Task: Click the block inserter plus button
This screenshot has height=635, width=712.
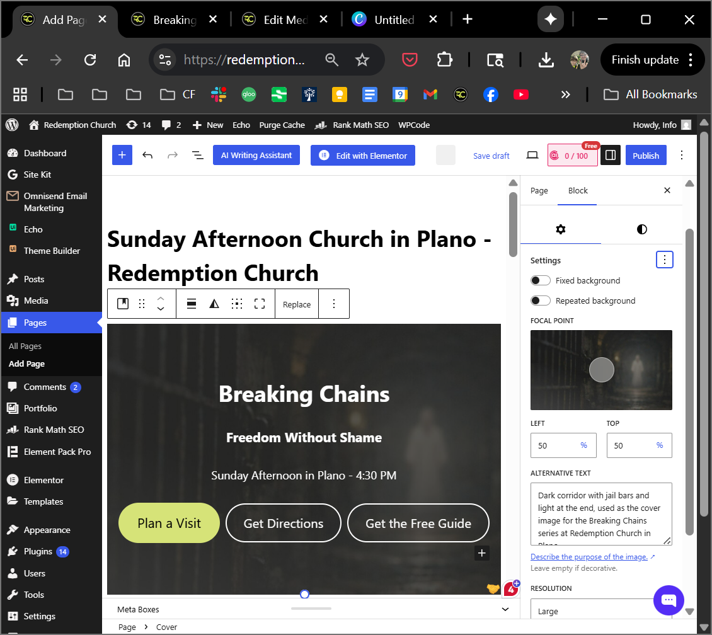Action: point(122,156)
